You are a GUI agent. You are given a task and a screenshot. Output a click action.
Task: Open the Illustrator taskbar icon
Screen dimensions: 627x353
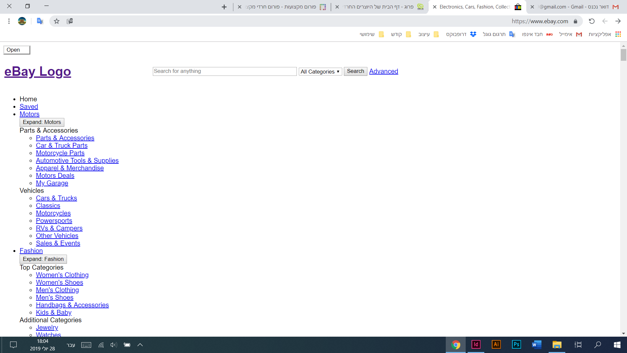point(496,345)
